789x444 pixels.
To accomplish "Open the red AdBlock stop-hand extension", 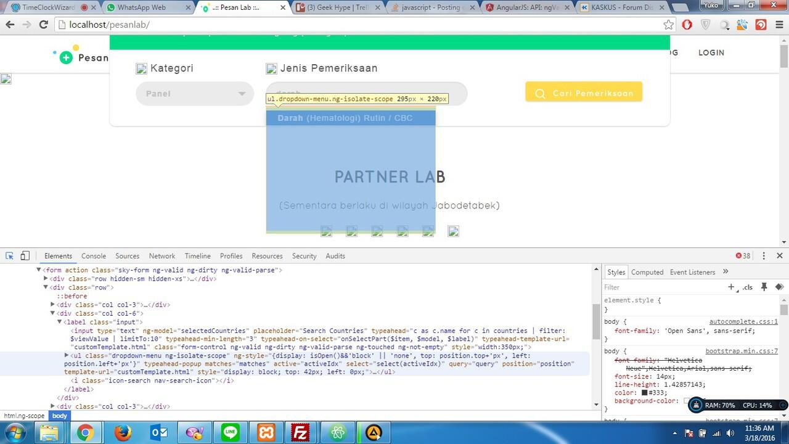I will (x=687, y=25).
